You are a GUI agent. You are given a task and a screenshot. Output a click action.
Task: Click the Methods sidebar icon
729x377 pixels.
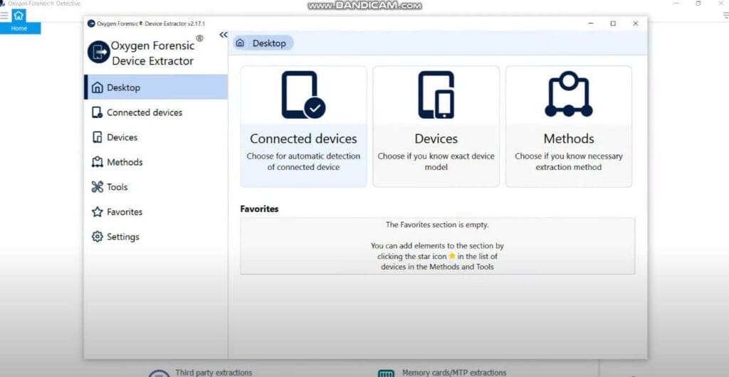[97, 162]
